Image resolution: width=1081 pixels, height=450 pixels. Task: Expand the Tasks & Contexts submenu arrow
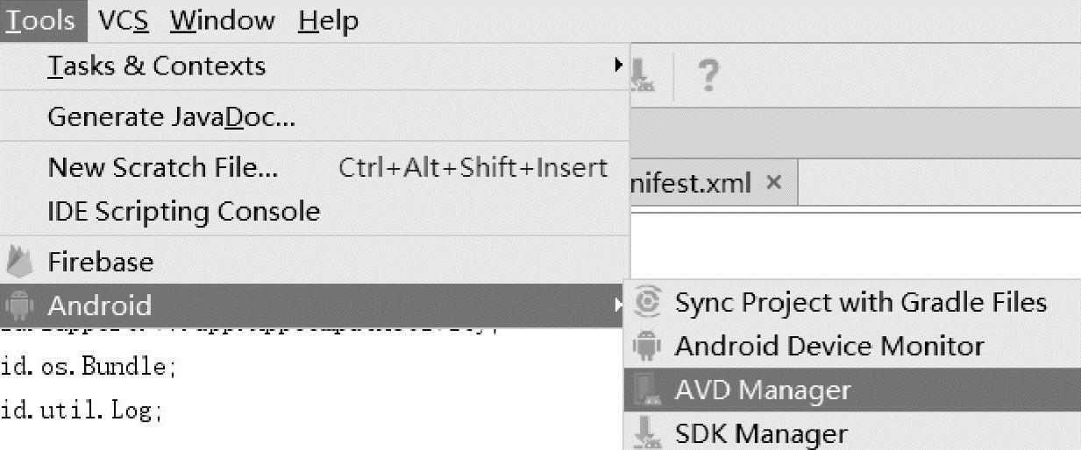tap(618, 66)
